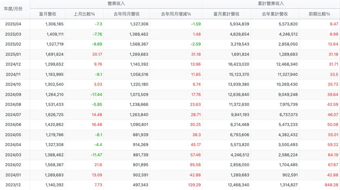Screen dimensions: 340x190
Task: Select the 2024/10 row label
Action: (x=13, y=84)
